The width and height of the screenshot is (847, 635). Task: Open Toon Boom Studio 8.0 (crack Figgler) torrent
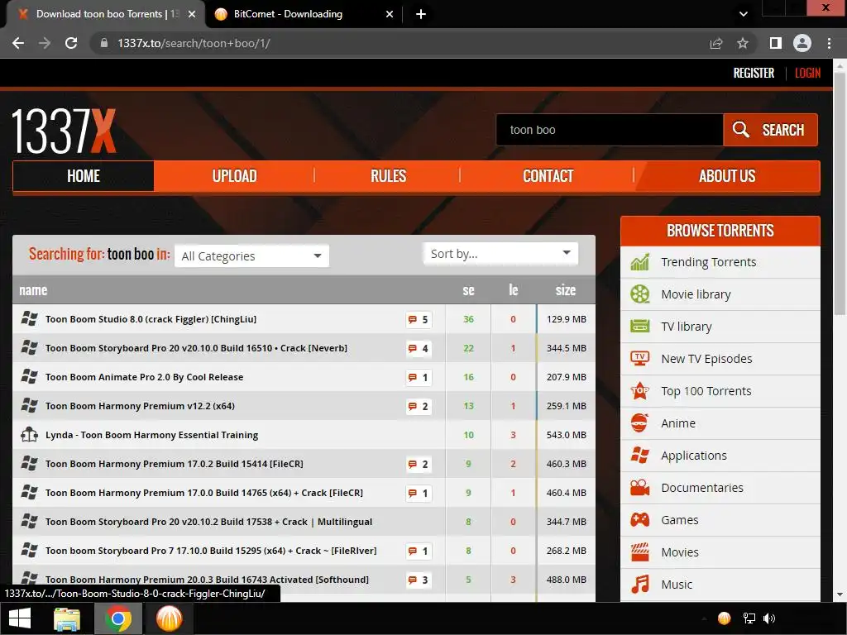pos(151,319)
